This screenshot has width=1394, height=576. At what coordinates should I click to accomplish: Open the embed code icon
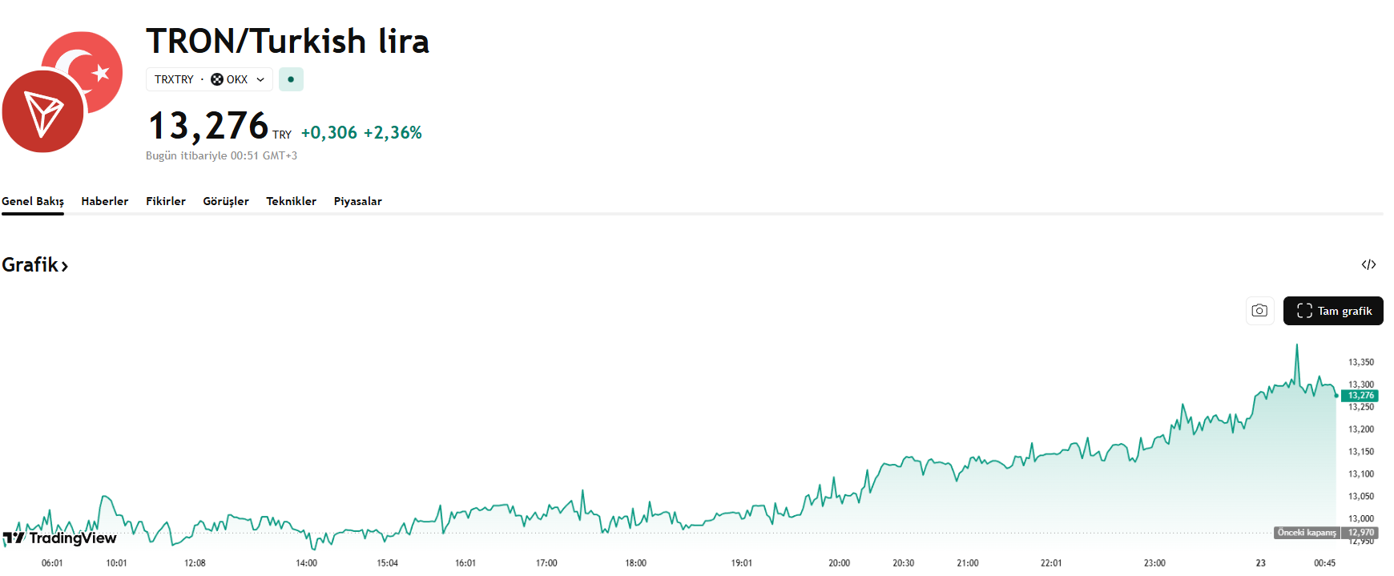(x=1368, y=264)
